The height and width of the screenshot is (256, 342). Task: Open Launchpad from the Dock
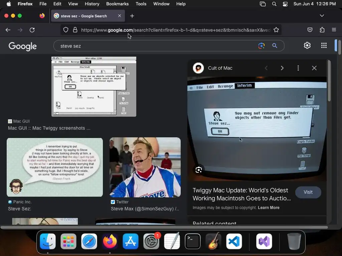point(68,241)
